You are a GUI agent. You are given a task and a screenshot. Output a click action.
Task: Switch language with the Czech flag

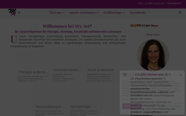click(x=153, y=25)
